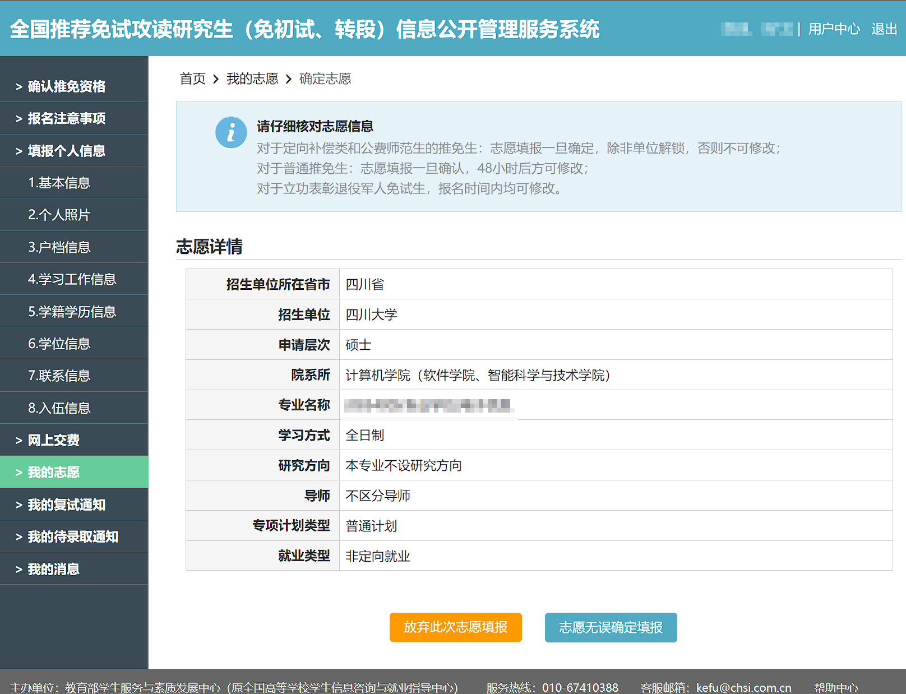Image resolution: width=906 pixels, height=694 pixels.
Task: Click 我的志愿 breadcrumb link
Action: 252,78
